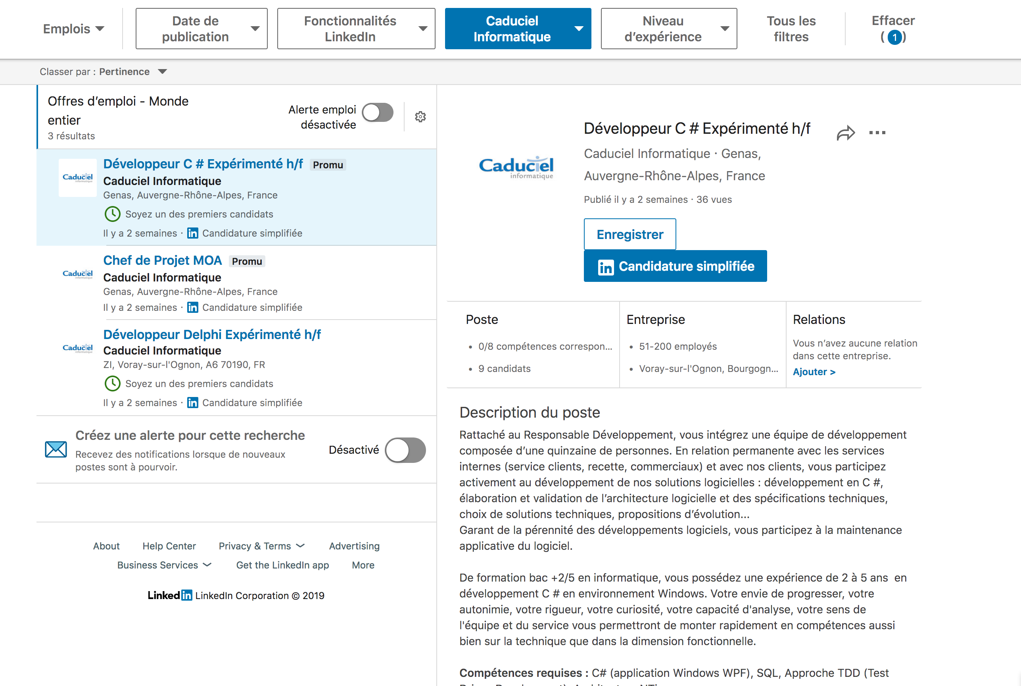Click the envelope alert icon
This screenshot has width=1021, height=686.
pyautogui.click(x=56, y=449)
